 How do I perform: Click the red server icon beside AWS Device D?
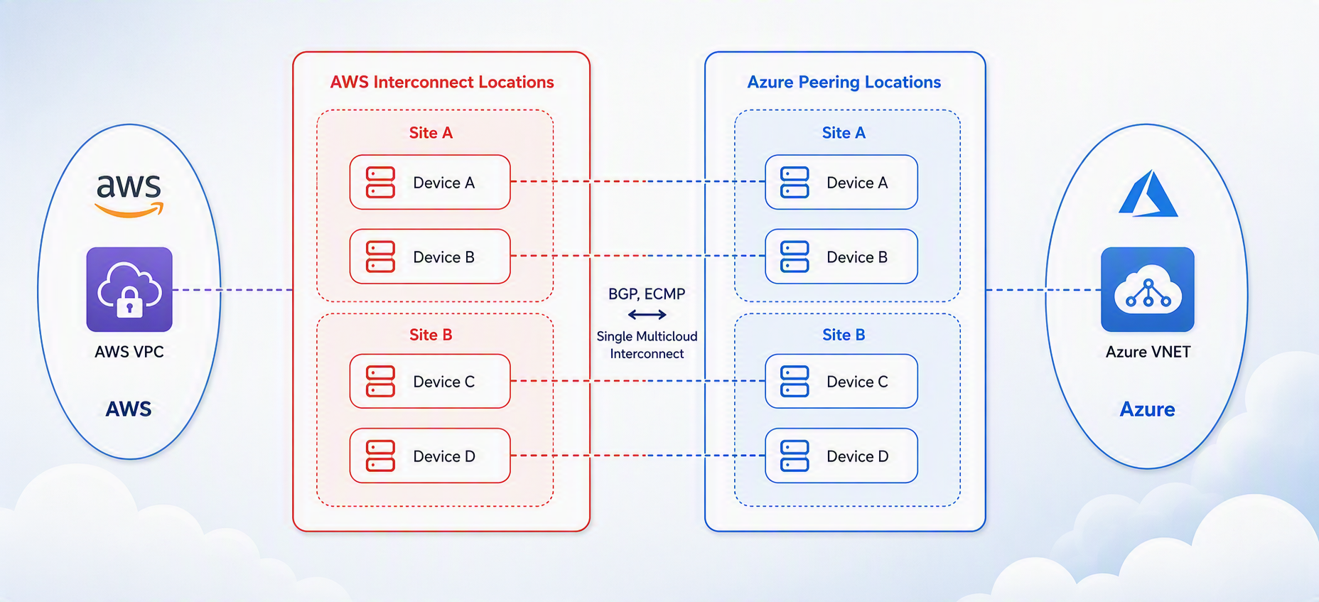point(380,456)
